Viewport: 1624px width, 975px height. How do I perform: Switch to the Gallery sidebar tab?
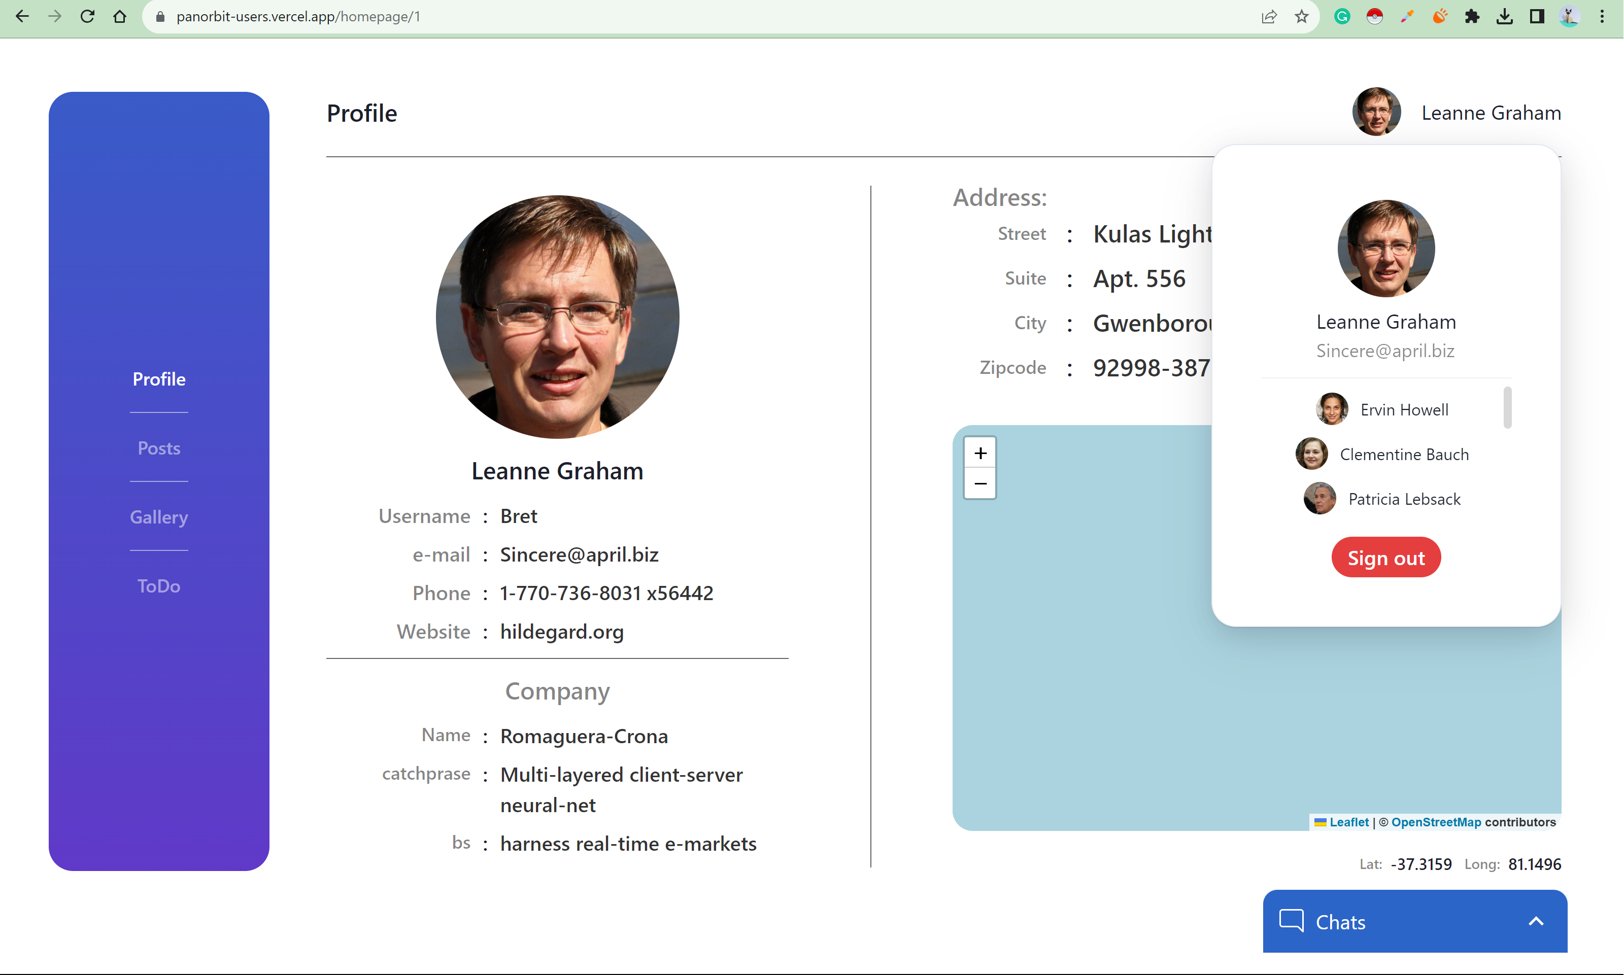pos(158,517)
